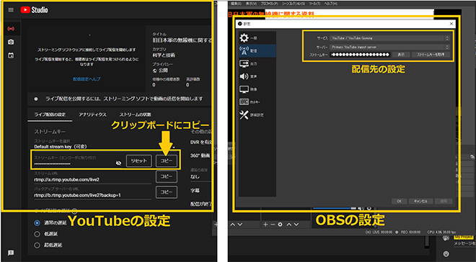
Task: Open プロファイル(P) menu in OBS
Action: [269, 4]
